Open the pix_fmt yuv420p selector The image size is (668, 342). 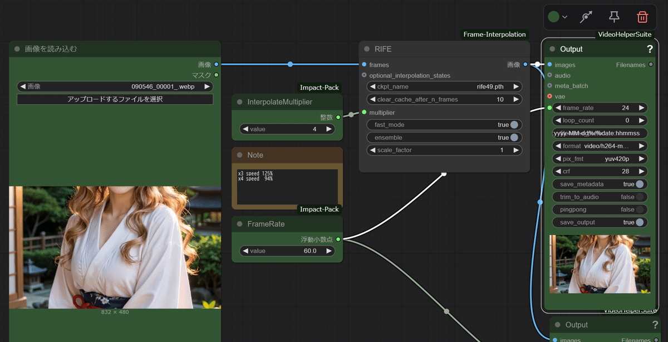point(600,158)
